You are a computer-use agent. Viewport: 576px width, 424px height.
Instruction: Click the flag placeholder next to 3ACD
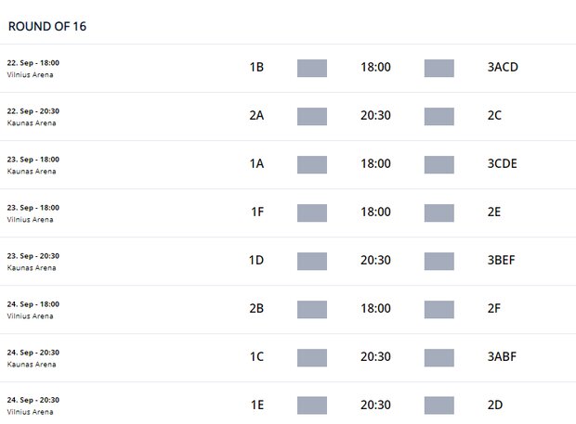(439, 68)
